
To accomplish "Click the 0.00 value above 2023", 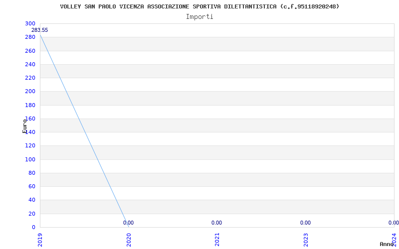I will pos(306,223).
